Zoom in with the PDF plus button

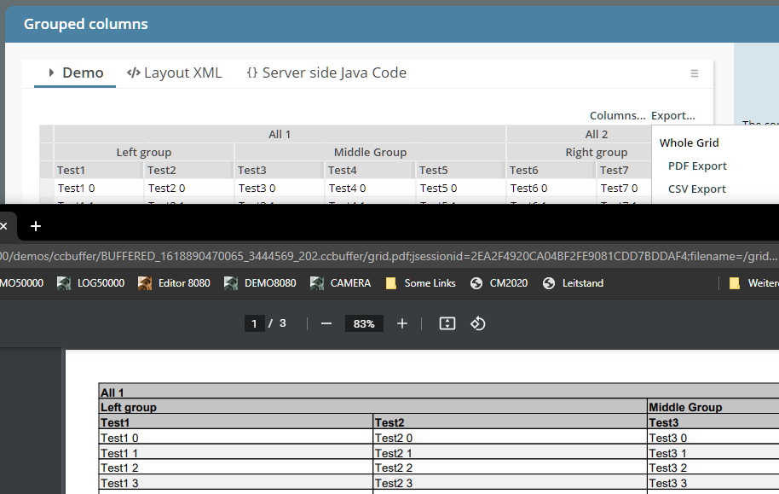click(402, 323)
